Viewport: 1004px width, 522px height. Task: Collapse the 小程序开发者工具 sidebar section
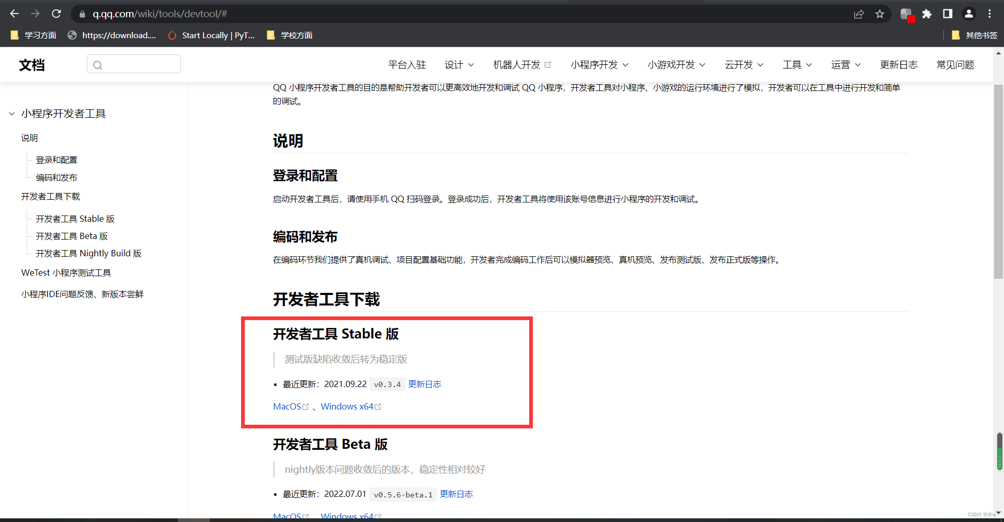[12, 114]
